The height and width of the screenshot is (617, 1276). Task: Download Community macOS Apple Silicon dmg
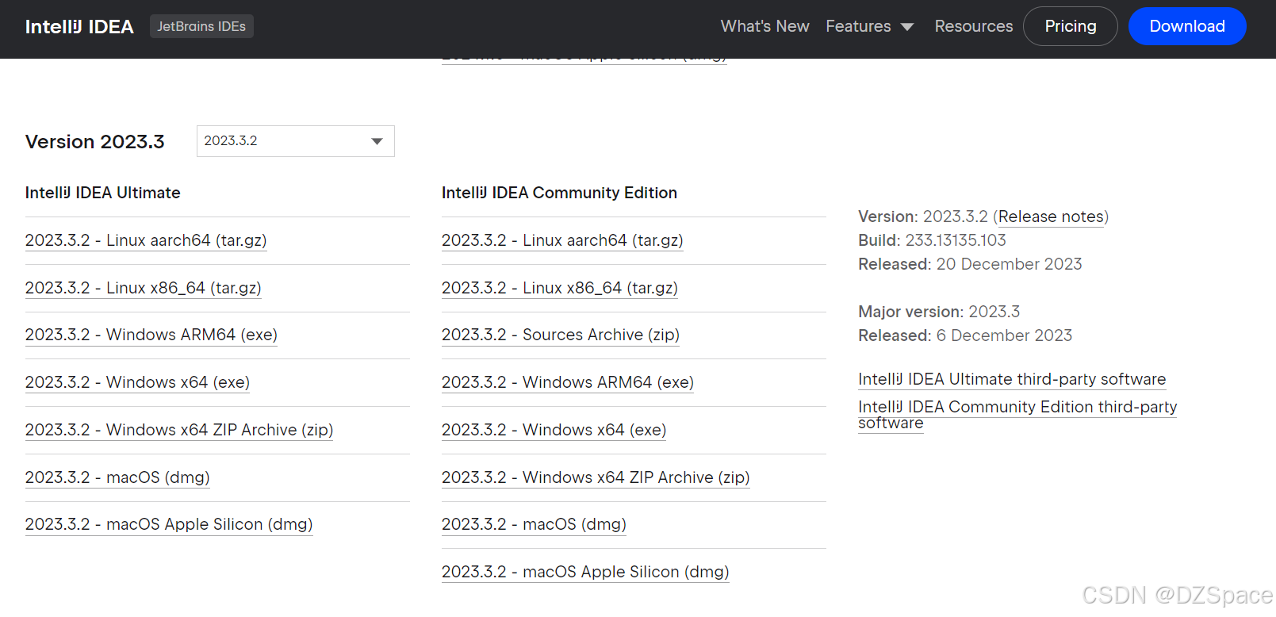click(585, 572)
